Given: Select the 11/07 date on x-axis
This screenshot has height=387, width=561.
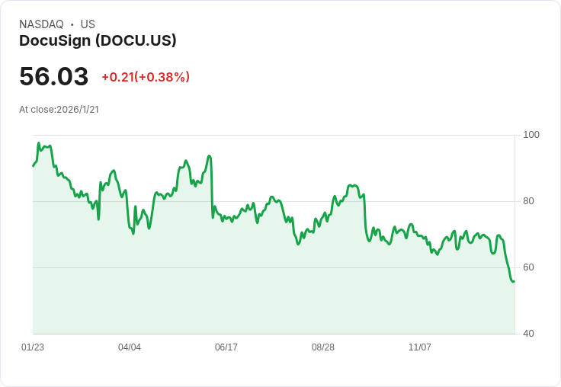Looking at the screenshot, I should click(420, 347).
